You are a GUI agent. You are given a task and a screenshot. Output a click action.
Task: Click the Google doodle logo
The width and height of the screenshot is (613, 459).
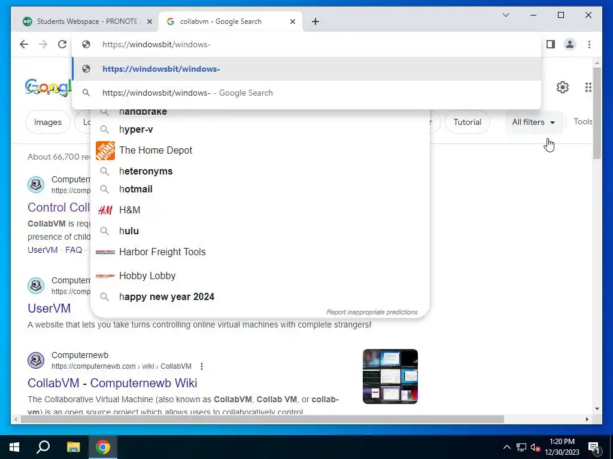point(48,87)
